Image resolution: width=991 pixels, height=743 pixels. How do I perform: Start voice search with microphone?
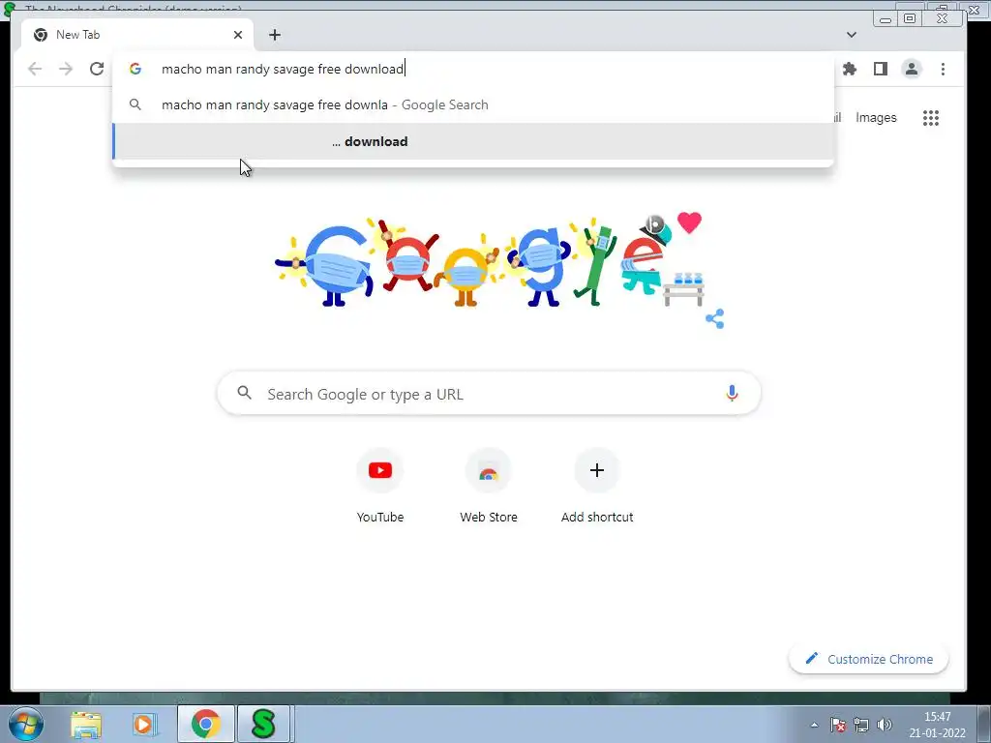732,394
